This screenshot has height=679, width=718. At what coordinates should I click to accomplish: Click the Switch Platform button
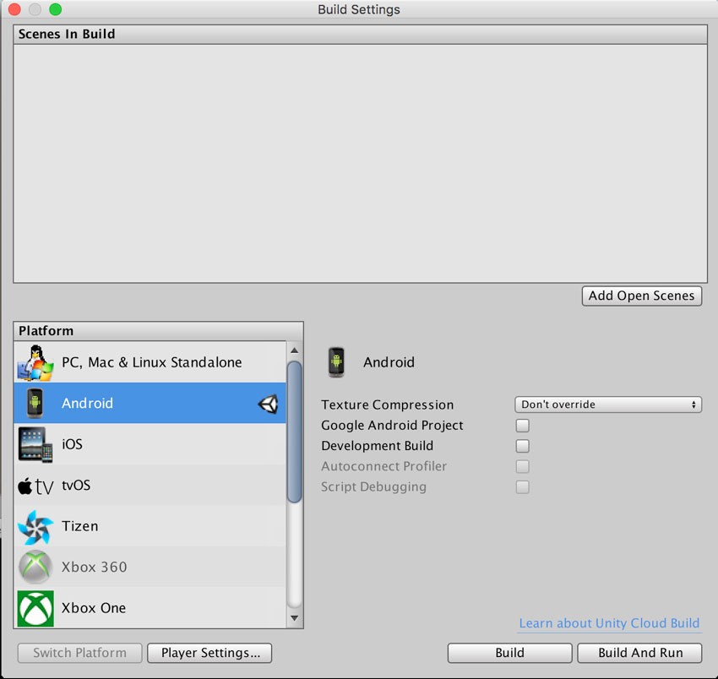79,653
